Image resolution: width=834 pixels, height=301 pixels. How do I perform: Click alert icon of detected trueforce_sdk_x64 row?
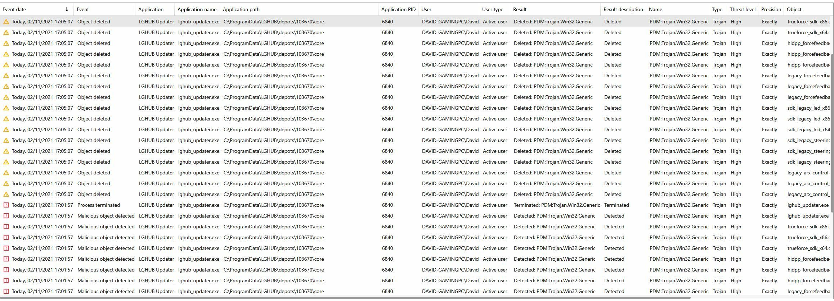pos(6,248)
